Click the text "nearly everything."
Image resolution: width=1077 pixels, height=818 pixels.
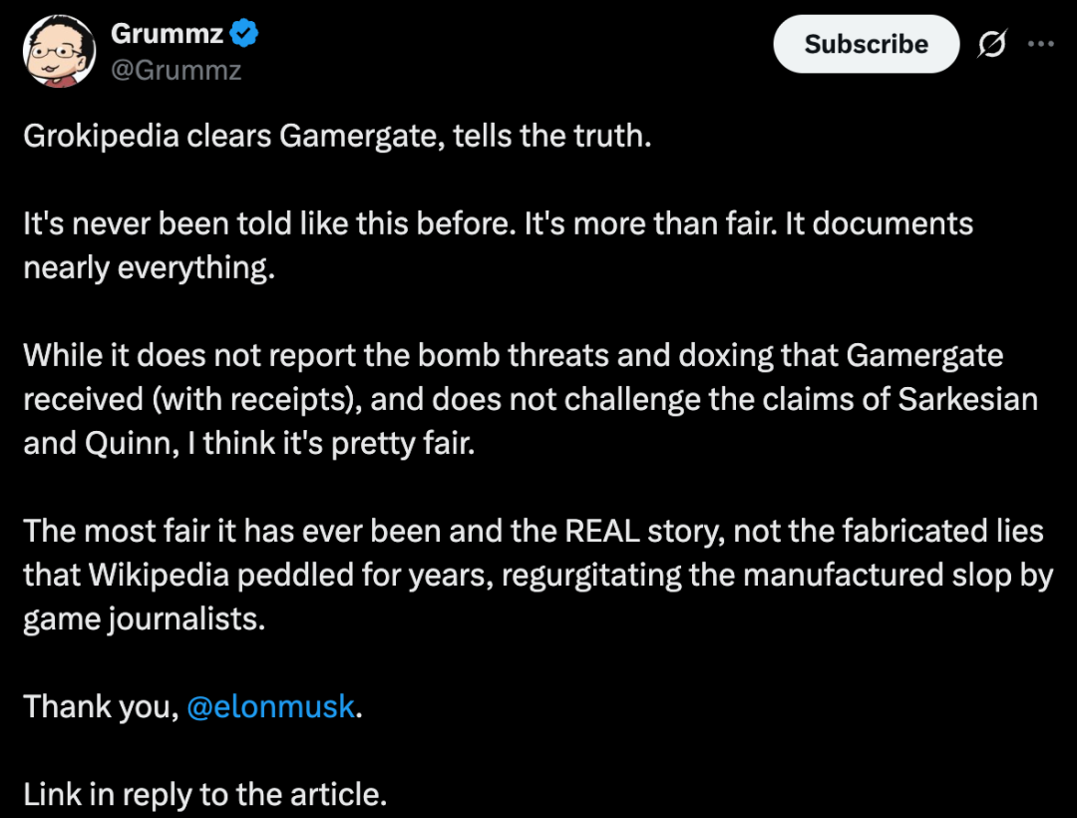pyautogui.click(x=149, y=268)
